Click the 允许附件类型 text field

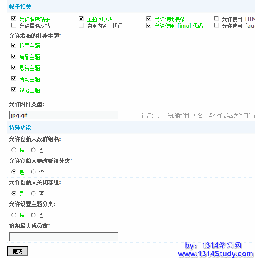click(x=64, y=115)
